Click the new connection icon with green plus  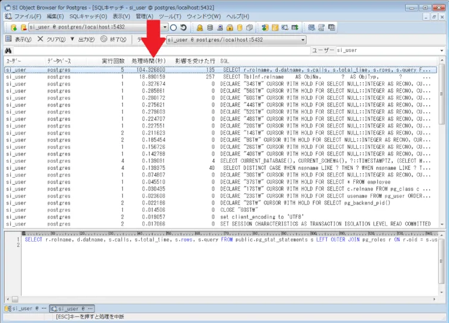(13, 28)
